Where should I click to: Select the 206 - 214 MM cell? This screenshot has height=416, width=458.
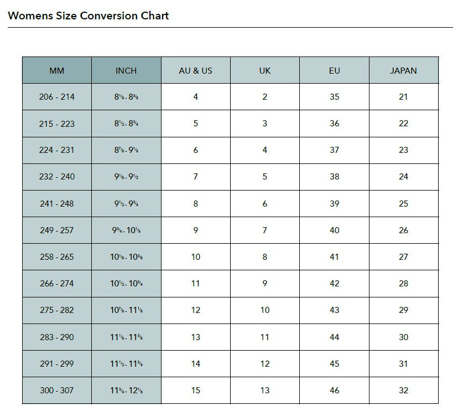pos(57,97)
